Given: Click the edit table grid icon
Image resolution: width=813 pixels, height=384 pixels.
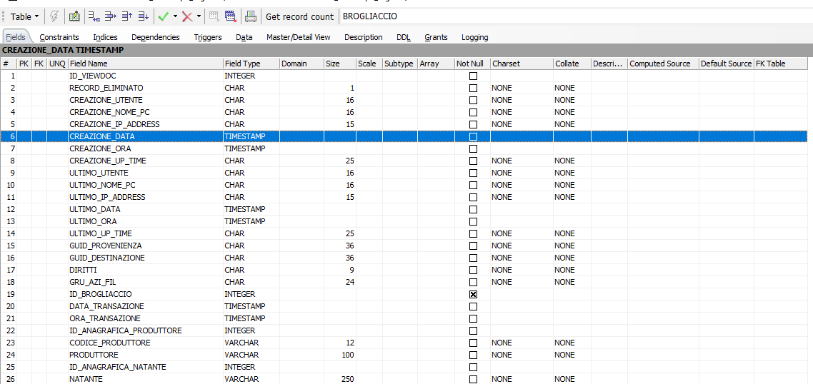Looking at the screenshot, I should (x=74, y=16).
